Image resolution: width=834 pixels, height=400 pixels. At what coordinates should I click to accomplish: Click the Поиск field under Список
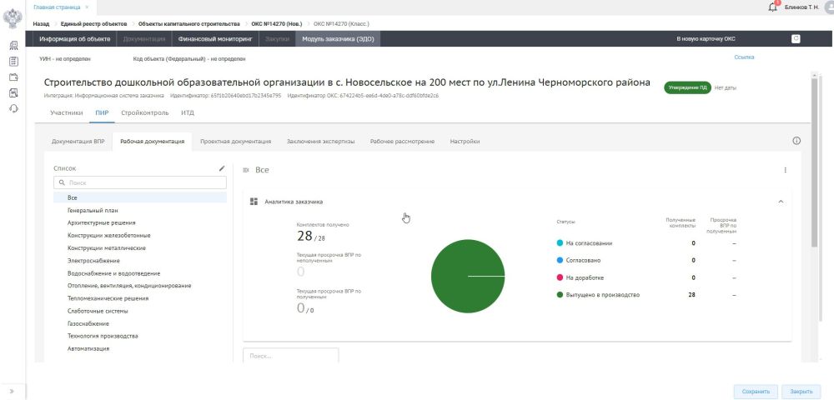pyautogui.click(x=139, y=182)
